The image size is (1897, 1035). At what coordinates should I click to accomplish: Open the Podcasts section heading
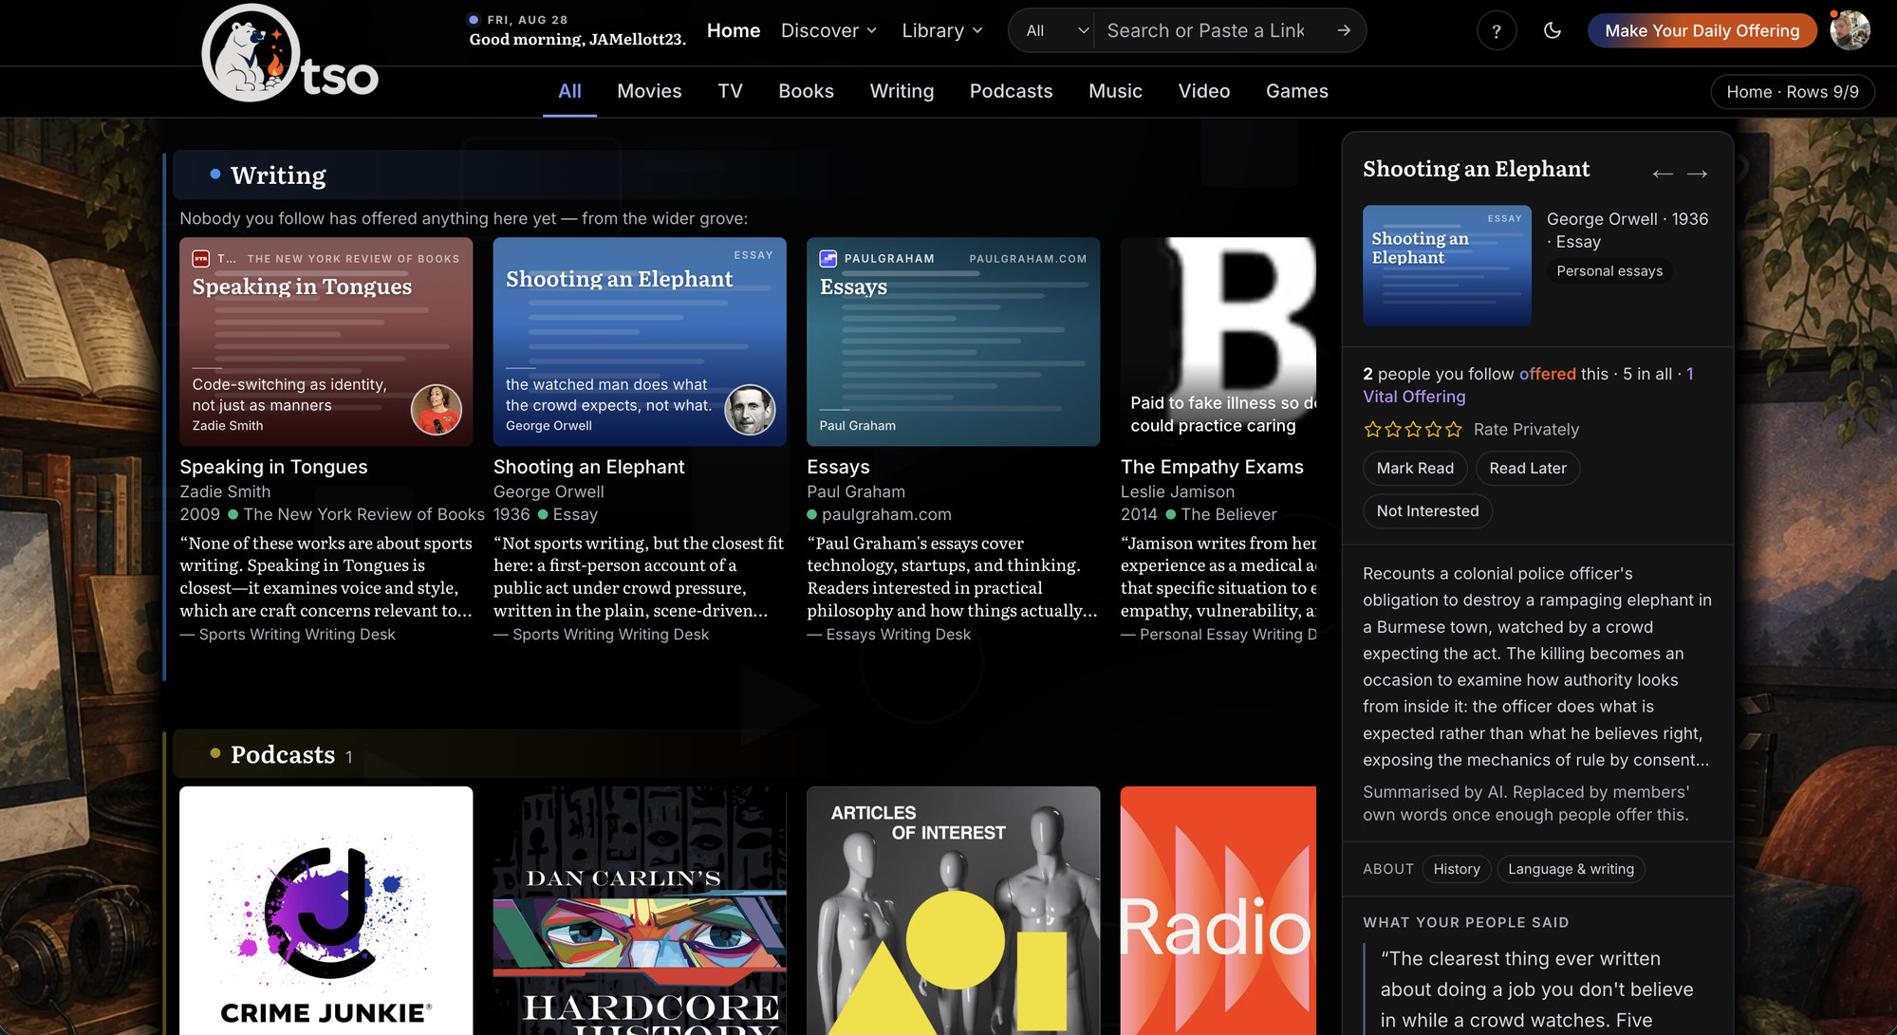283,755
